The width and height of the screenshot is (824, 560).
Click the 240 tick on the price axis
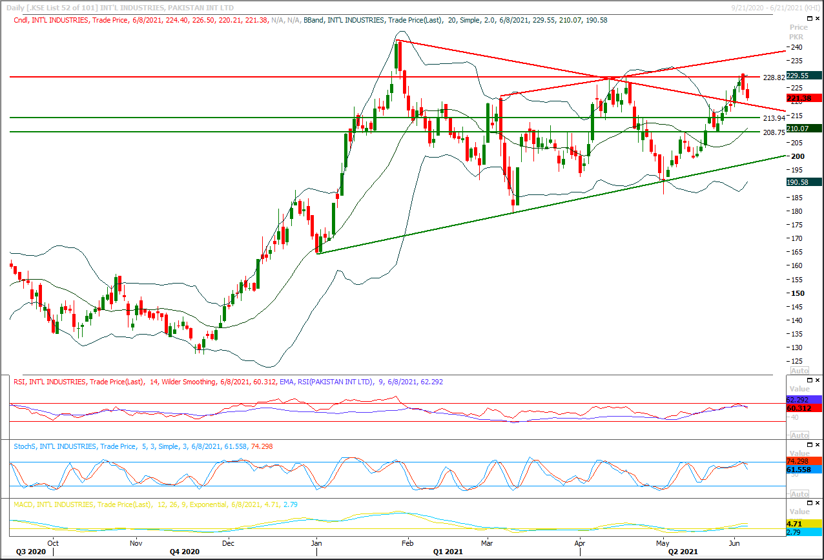tap(796, 48)
